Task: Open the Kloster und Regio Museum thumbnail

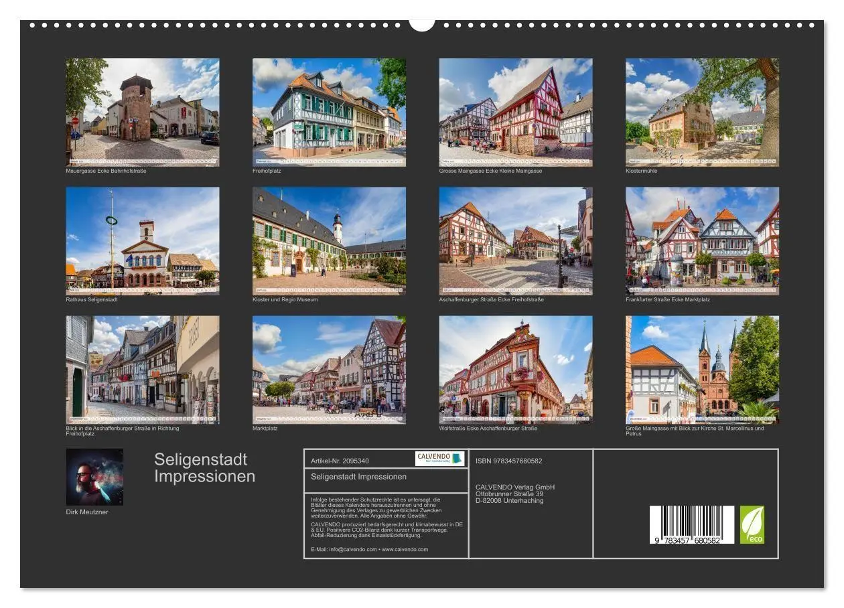Action: click(330, 241)
